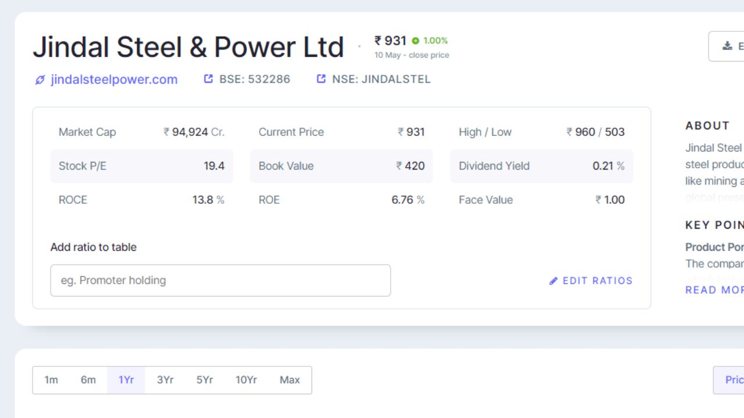The image size is (744, 418).
Task: Click the link icon beside jindalsteelpower.com
Action: 40,80
